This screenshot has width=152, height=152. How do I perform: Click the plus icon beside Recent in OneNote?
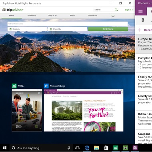[140, 30]
